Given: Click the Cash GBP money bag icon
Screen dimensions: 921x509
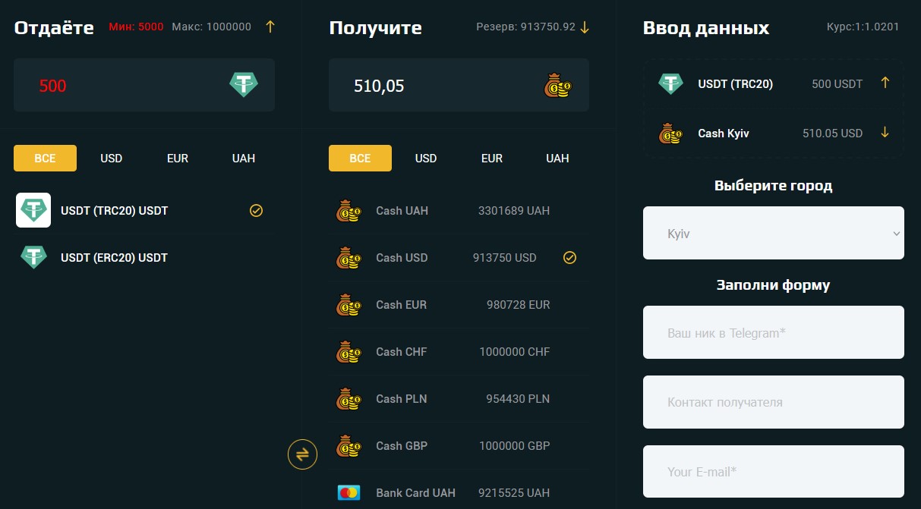Looking at the screenshot, I should point(349,446).
